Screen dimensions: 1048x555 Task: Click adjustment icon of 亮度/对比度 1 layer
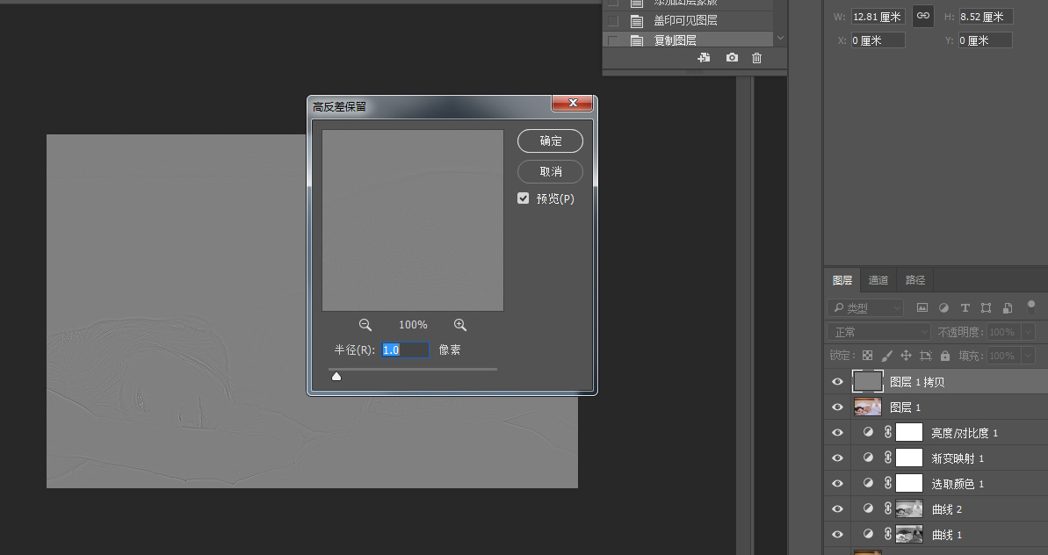[868, 433]
